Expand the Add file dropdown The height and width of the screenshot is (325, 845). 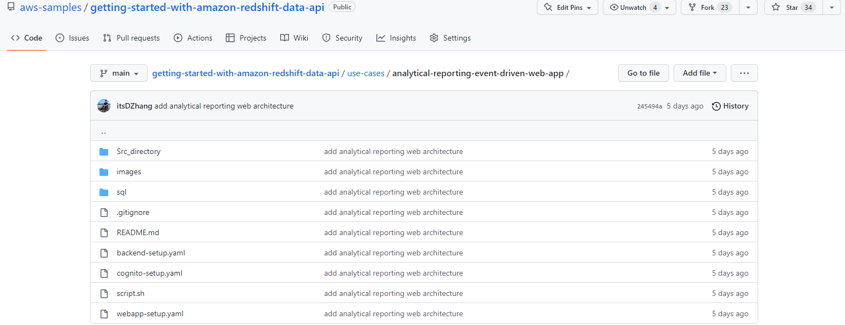click(700, 73)
